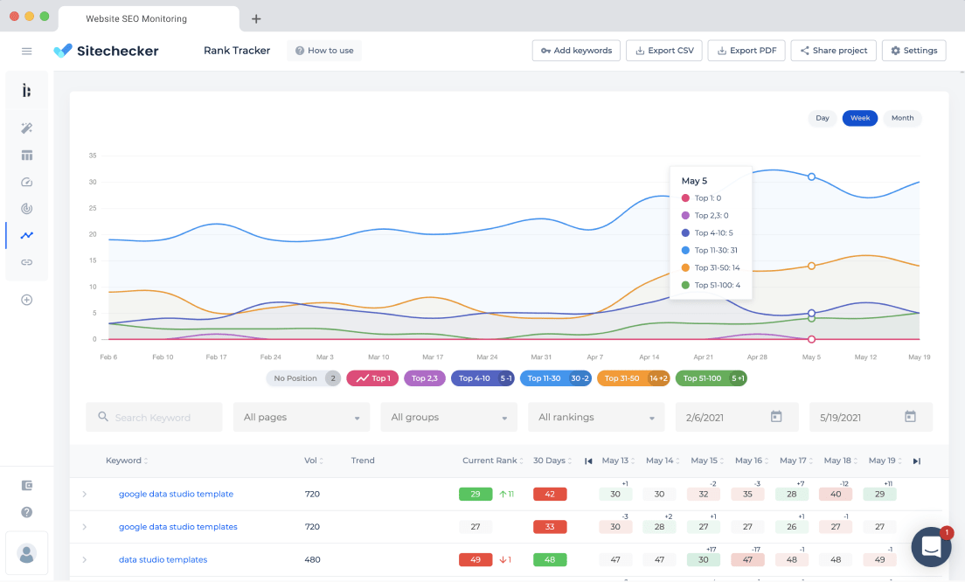Screen dimensions: 965x582
Task: Click the May 5 data point on Top 11-30 line
Action: (x=812, y=177)
